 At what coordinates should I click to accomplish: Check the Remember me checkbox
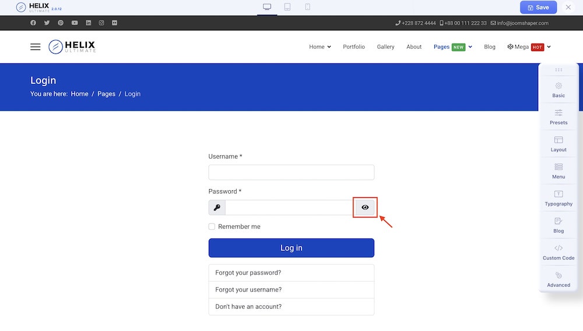point(212,227)
